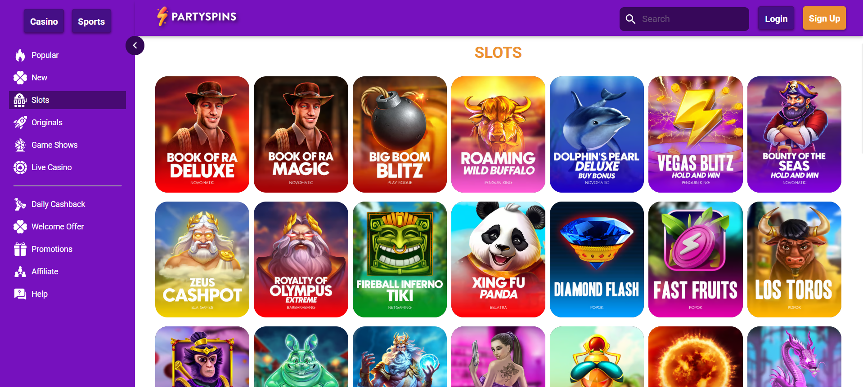The width and height of the screenshot is (863, 387).
Task: Collapse the sidebar with the arrow button
Action: (135, 45)
